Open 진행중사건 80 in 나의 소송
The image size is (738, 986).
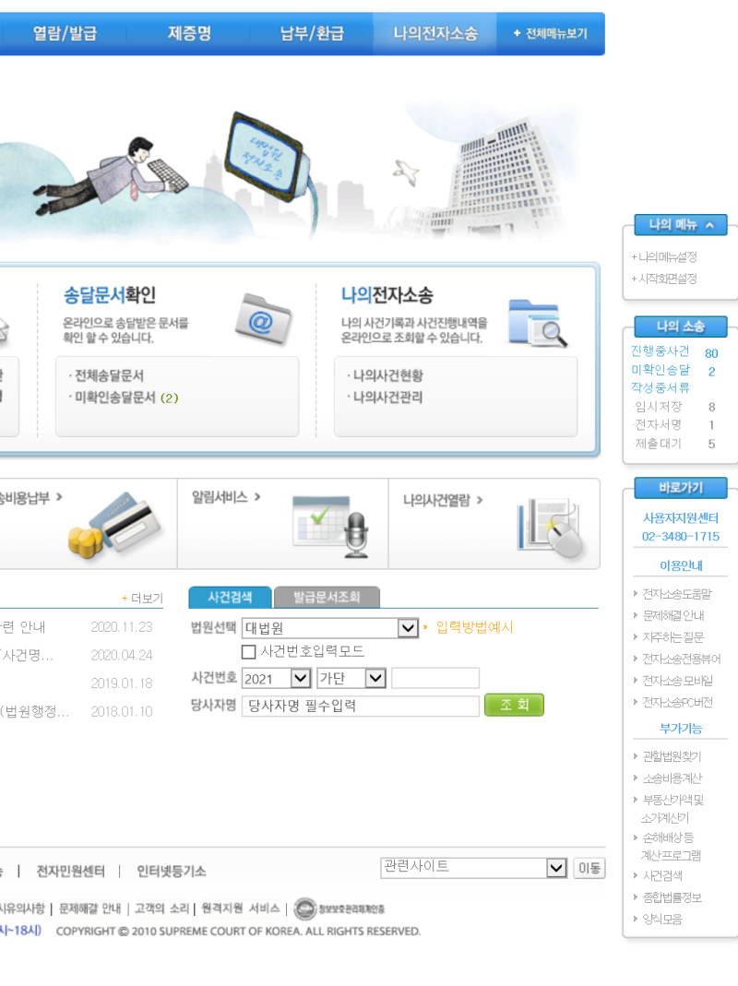[673, 351]
